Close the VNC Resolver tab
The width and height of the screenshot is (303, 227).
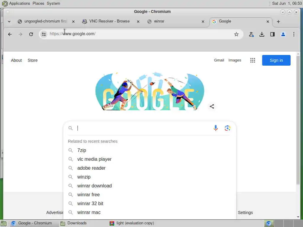(138, 22)
